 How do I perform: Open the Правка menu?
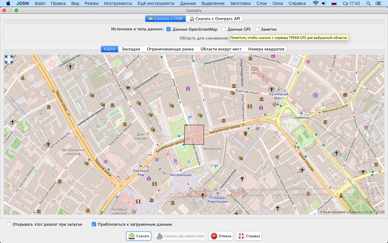coord(58,4)
